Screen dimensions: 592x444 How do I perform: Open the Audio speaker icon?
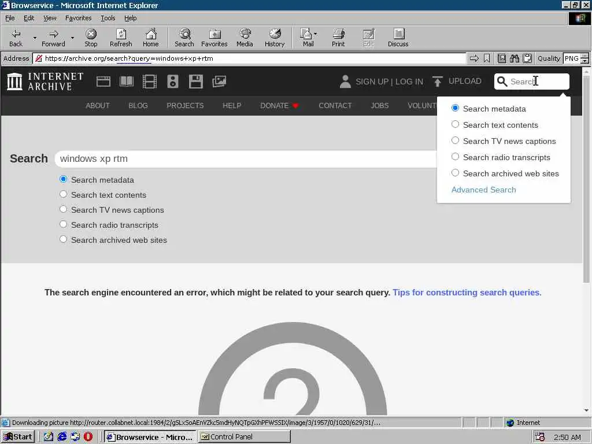(172, 81)
